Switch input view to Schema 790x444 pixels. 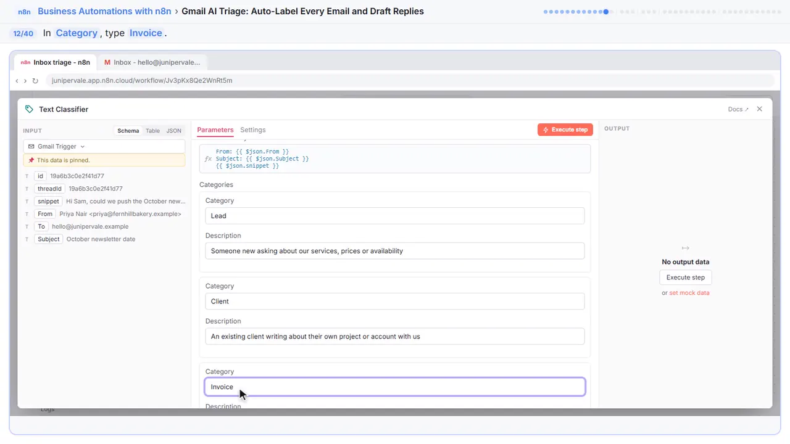coord(128,131)
